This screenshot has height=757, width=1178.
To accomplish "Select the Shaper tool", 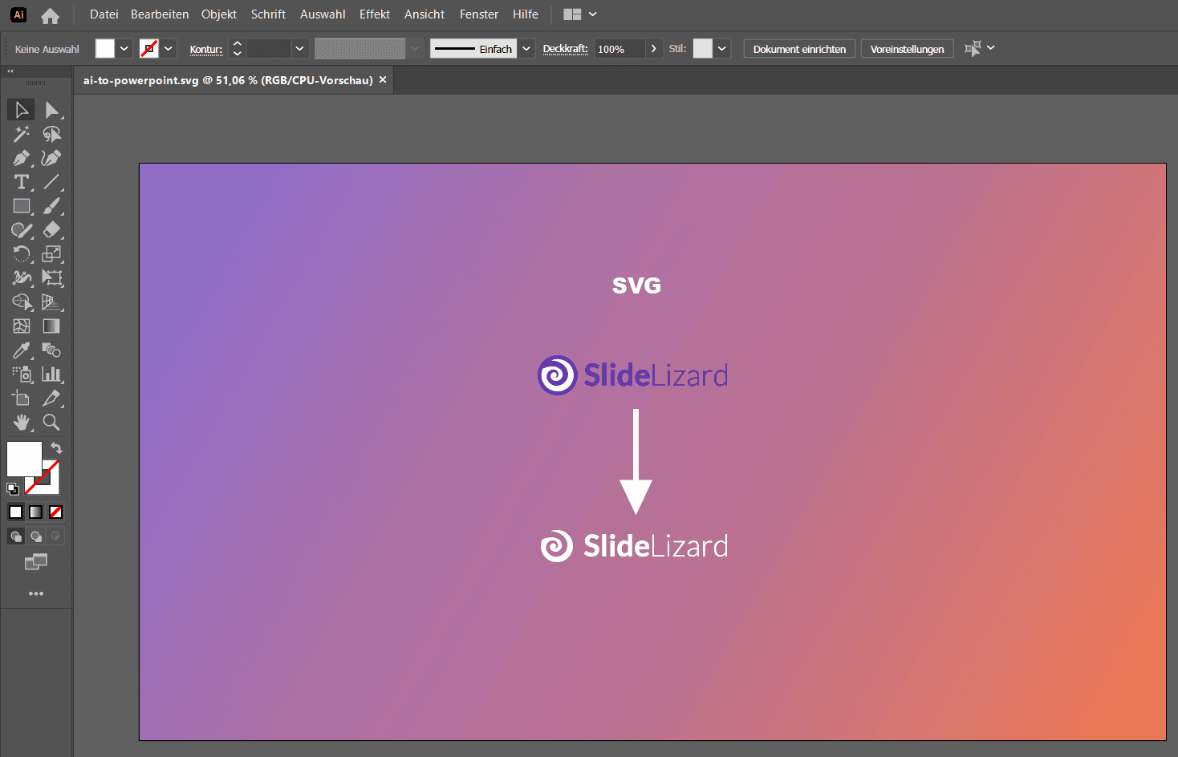I will point(21,230).
